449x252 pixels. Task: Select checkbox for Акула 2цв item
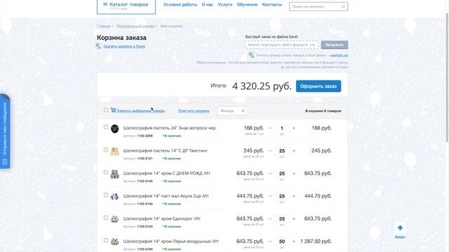tap(106, 195)
